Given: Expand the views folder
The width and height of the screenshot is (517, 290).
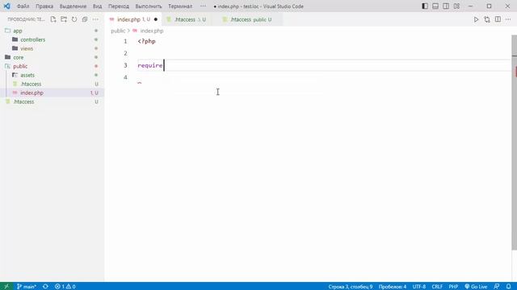Looking at the screenshot, I should point(52,48).
